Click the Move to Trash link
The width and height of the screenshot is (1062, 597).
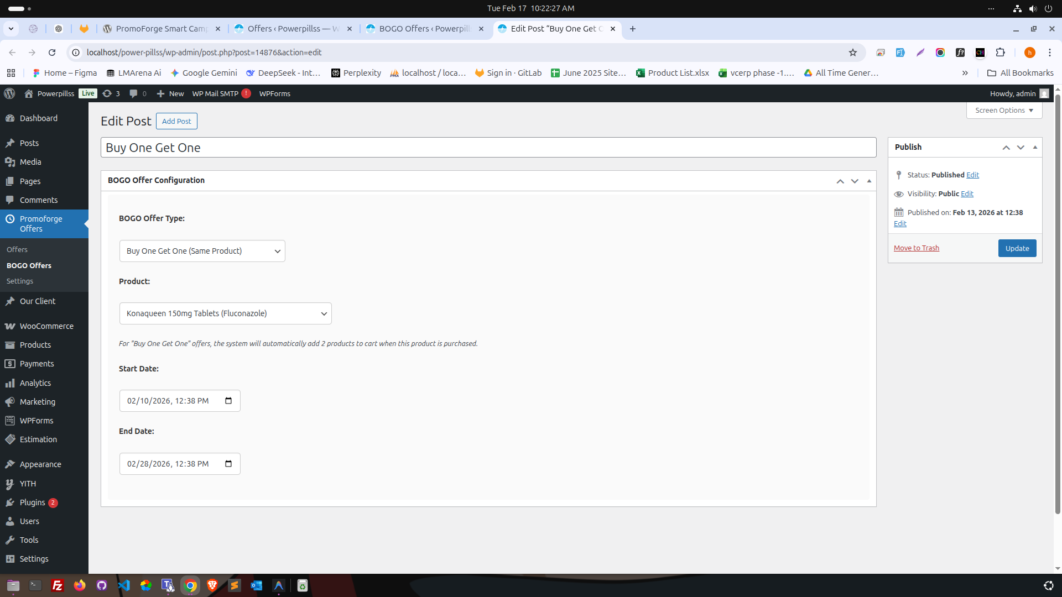[x=916, y=248]
